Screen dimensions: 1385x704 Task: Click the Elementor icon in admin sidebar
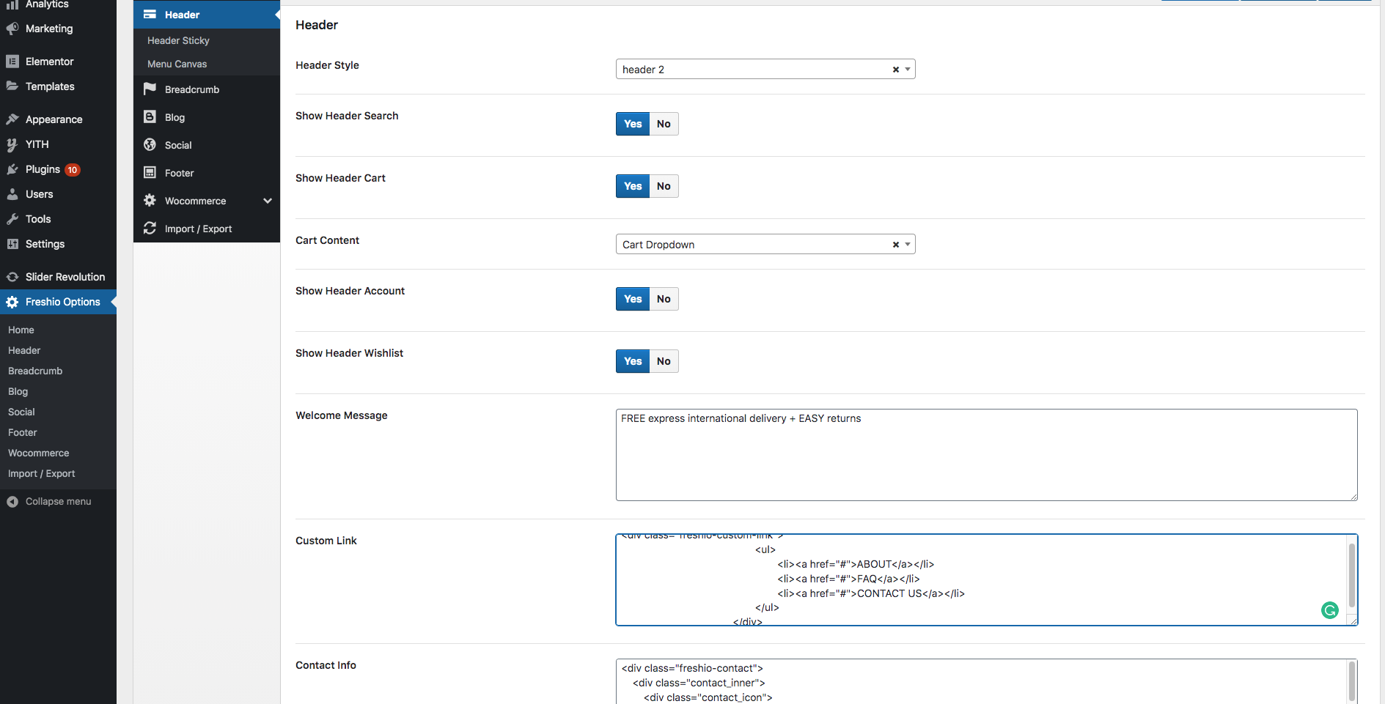tap(12, 62)
